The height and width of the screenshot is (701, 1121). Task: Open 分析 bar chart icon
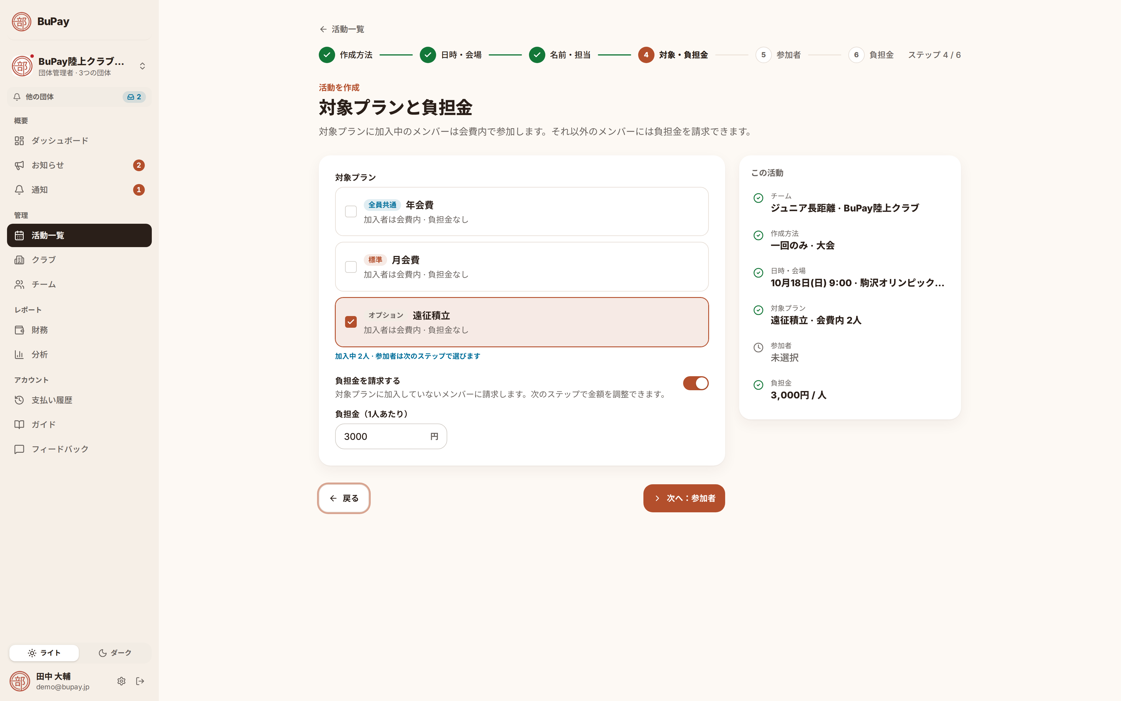point(19,355)
